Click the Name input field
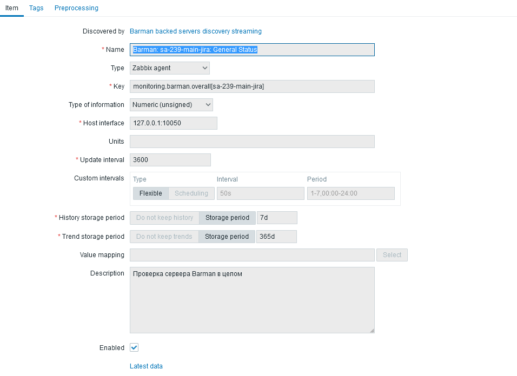The image size is (517, 376). [x=252, y=50]
